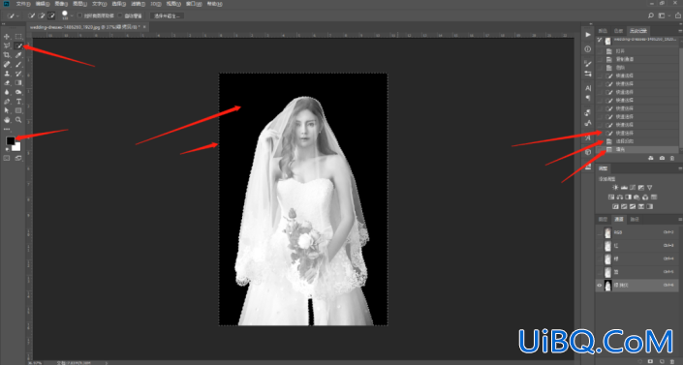Image resolution: width=683 pixels, height=365 pixels.
Task: Show the RGB channel visibility eye
Action: 600,232
